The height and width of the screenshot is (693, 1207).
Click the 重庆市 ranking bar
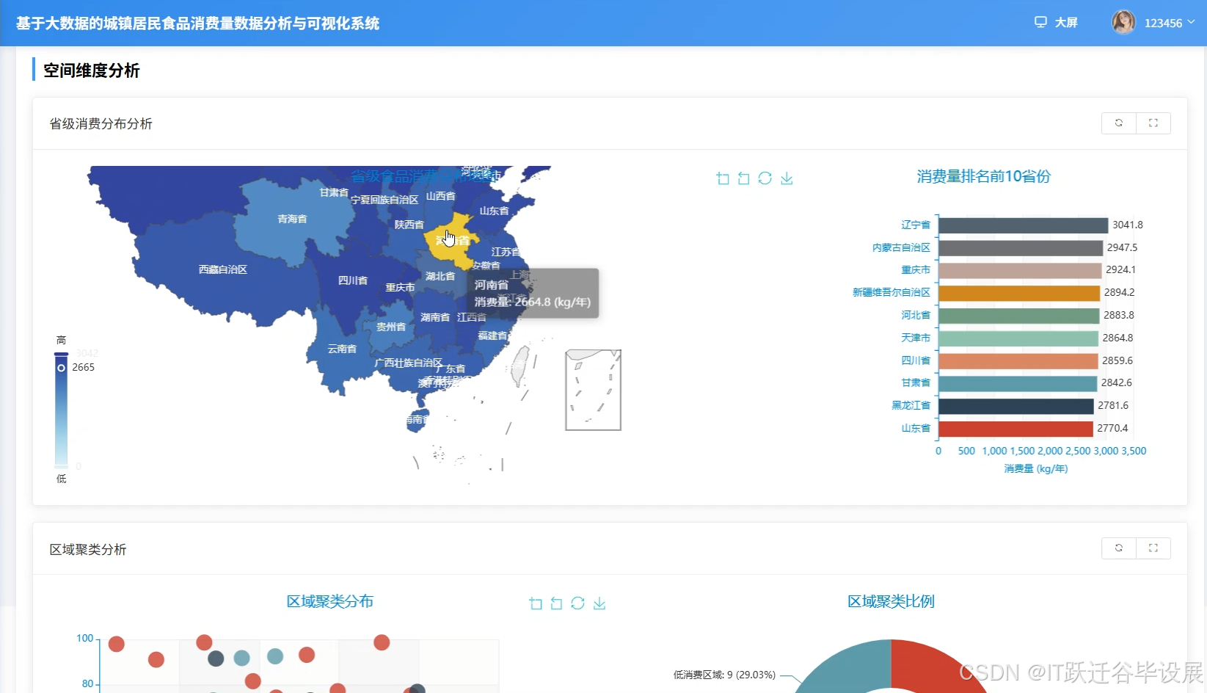(1020, 270)
